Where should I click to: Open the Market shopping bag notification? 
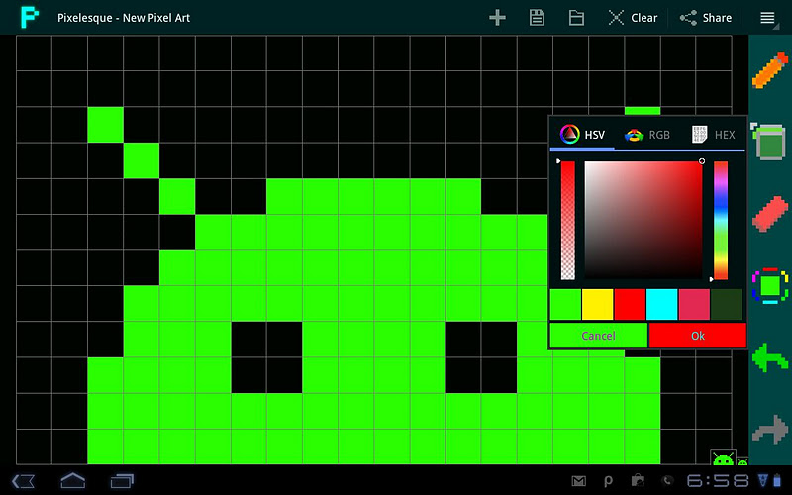click(x=638, y=481)
